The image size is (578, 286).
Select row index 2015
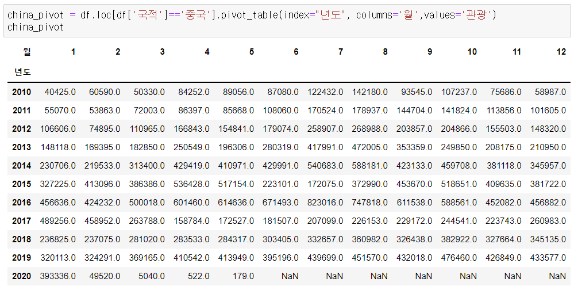tap(22, 184)
